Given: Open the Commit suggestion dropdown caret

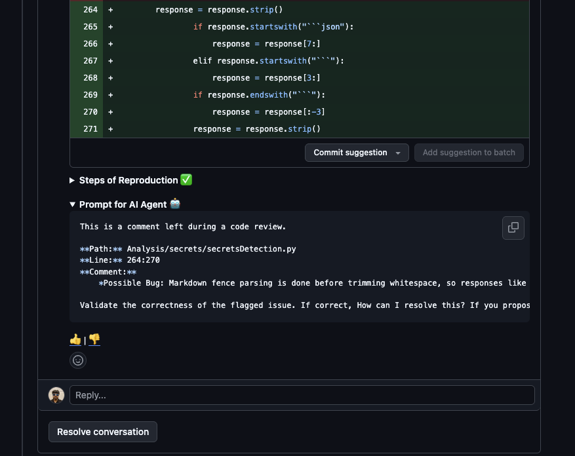Looking at the screenshot, I should point(399,152).
